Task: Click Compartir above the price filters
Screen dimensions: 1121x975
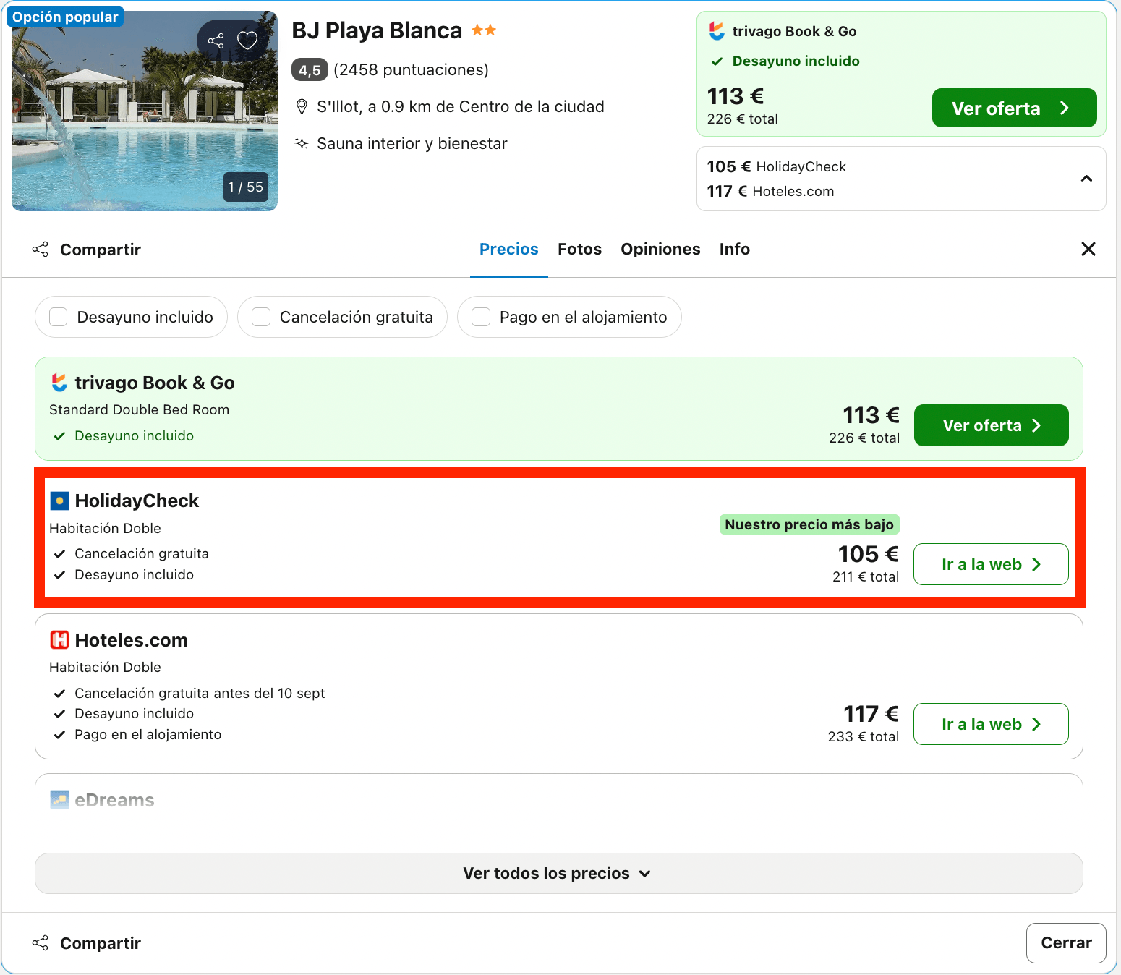Action: pos(87,250)
